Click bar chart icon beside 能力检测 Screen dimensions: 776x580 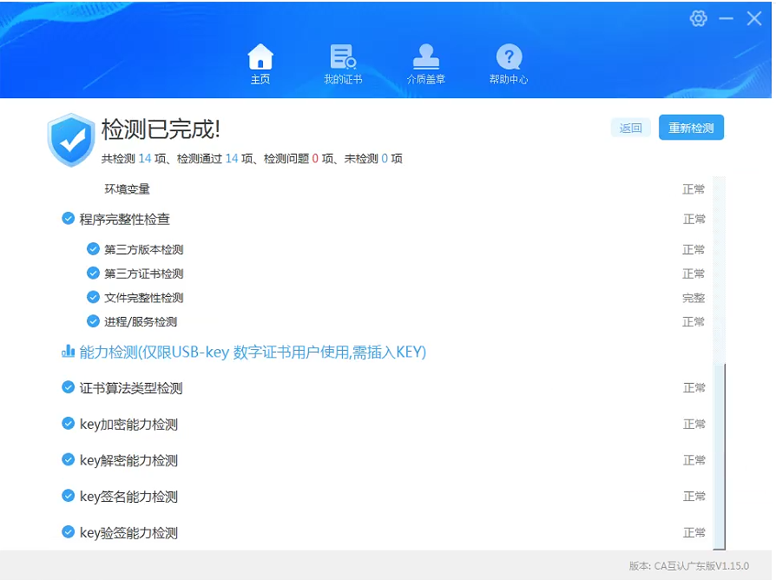tap(68, 351)
